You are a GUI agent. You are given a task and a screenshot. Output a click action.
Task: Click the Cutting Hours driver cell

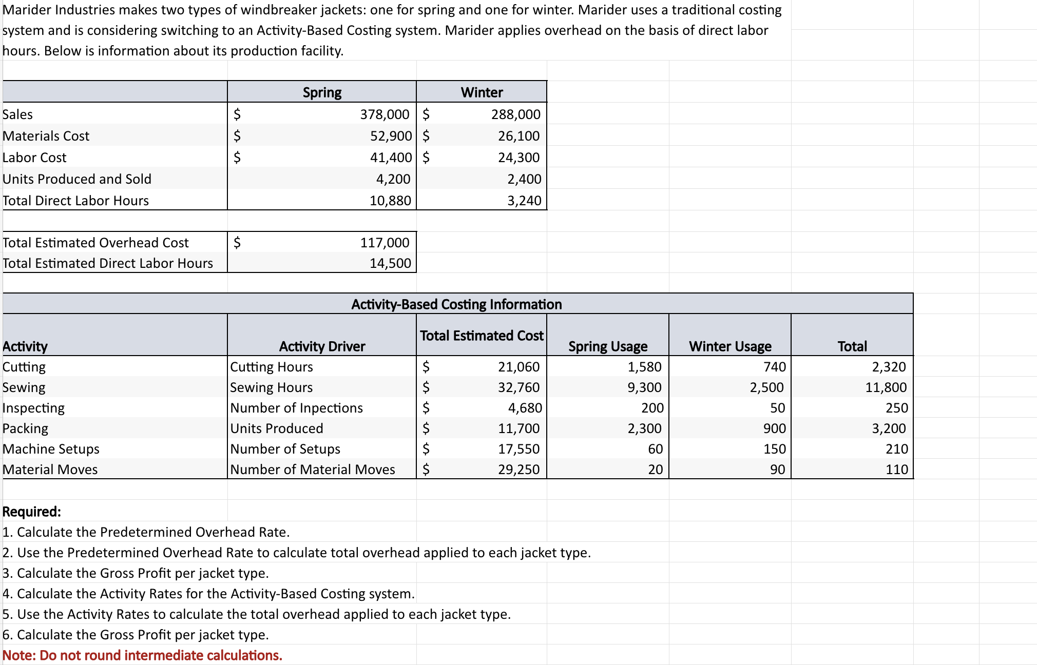point(271,366)
